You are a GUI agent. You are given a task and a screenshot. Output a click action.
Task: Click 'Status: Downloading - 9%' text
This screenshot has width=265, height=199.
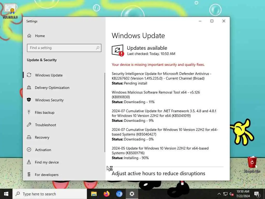pos(133,120)
